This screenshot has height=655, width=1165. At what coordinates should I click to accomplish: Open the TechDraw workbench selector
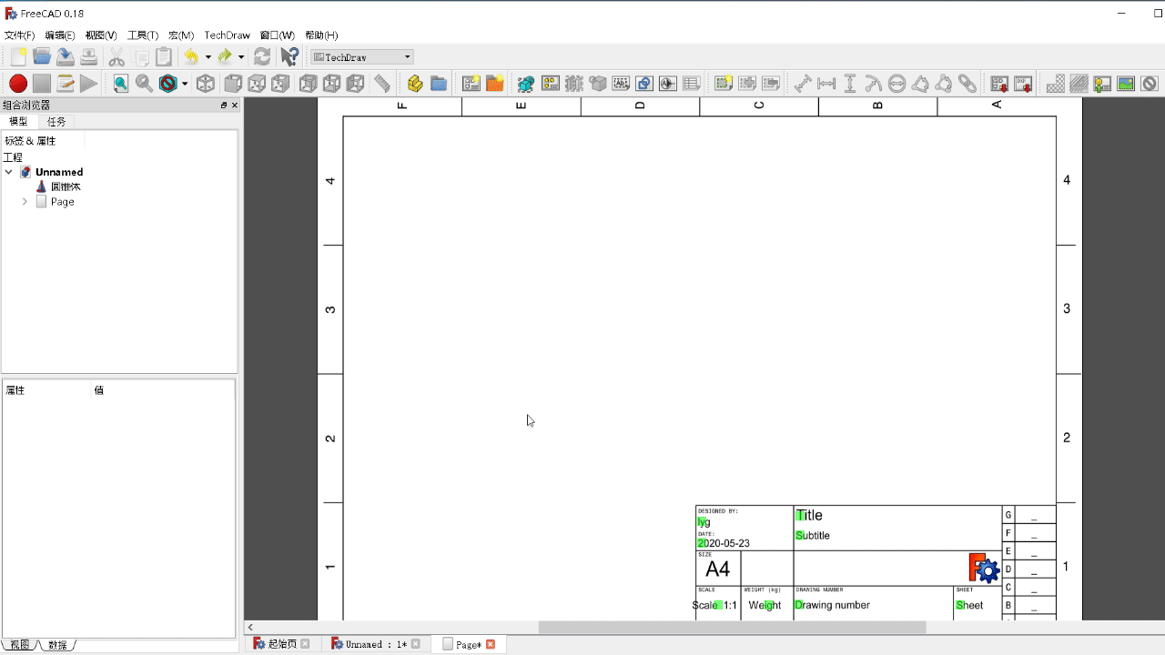point(361,56)
